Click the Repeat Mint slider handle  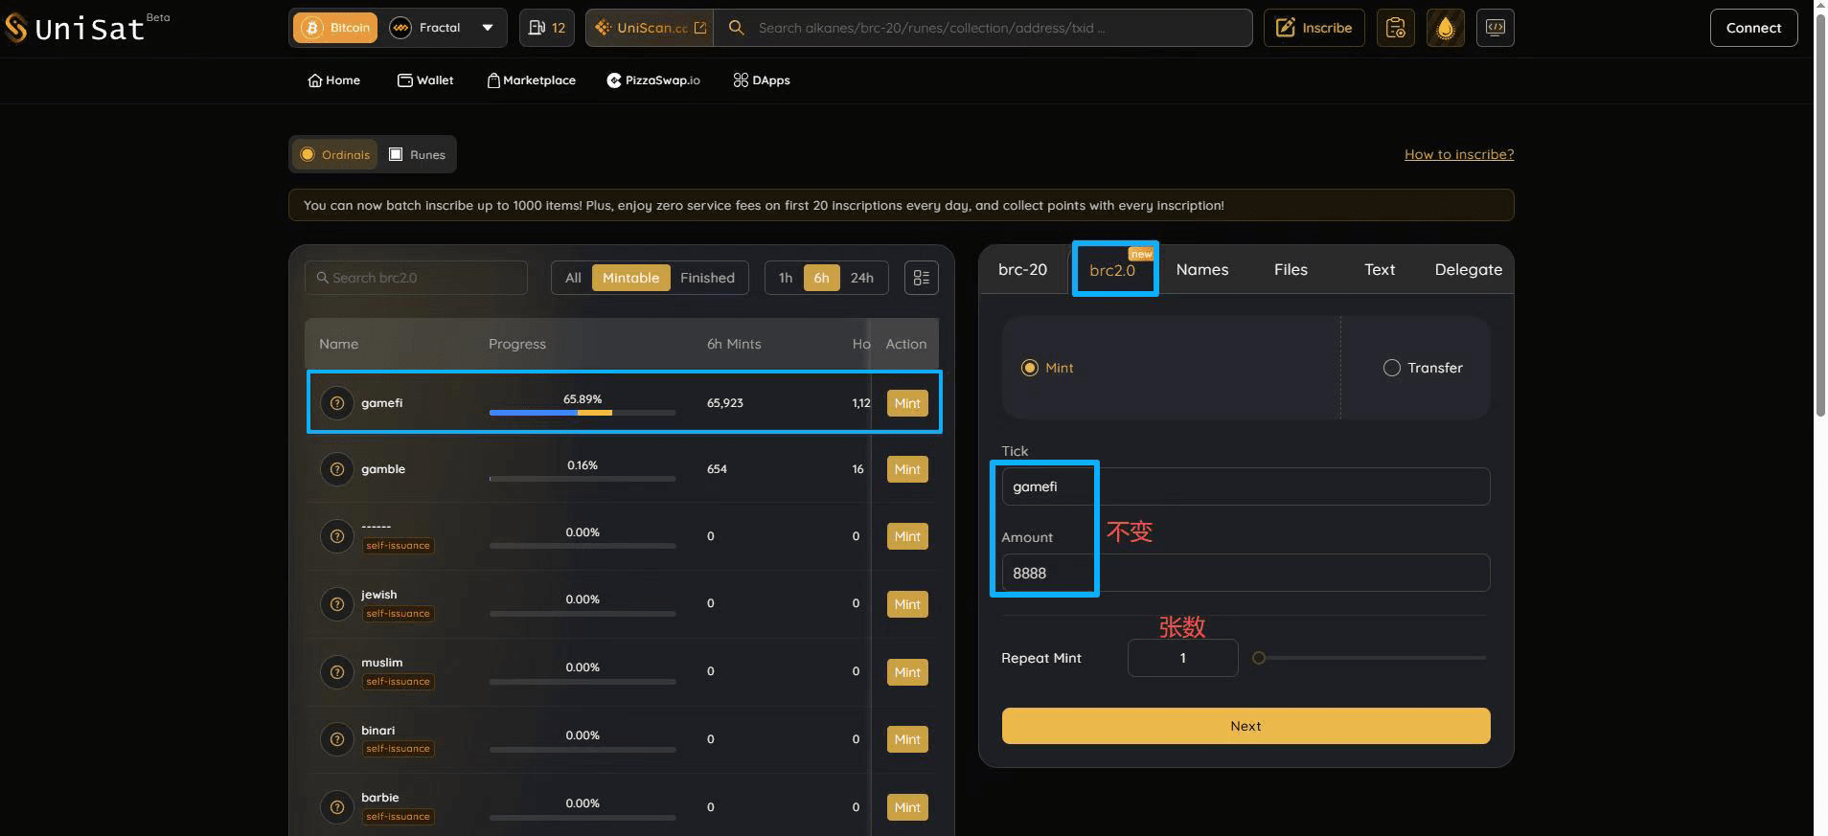1259,658
